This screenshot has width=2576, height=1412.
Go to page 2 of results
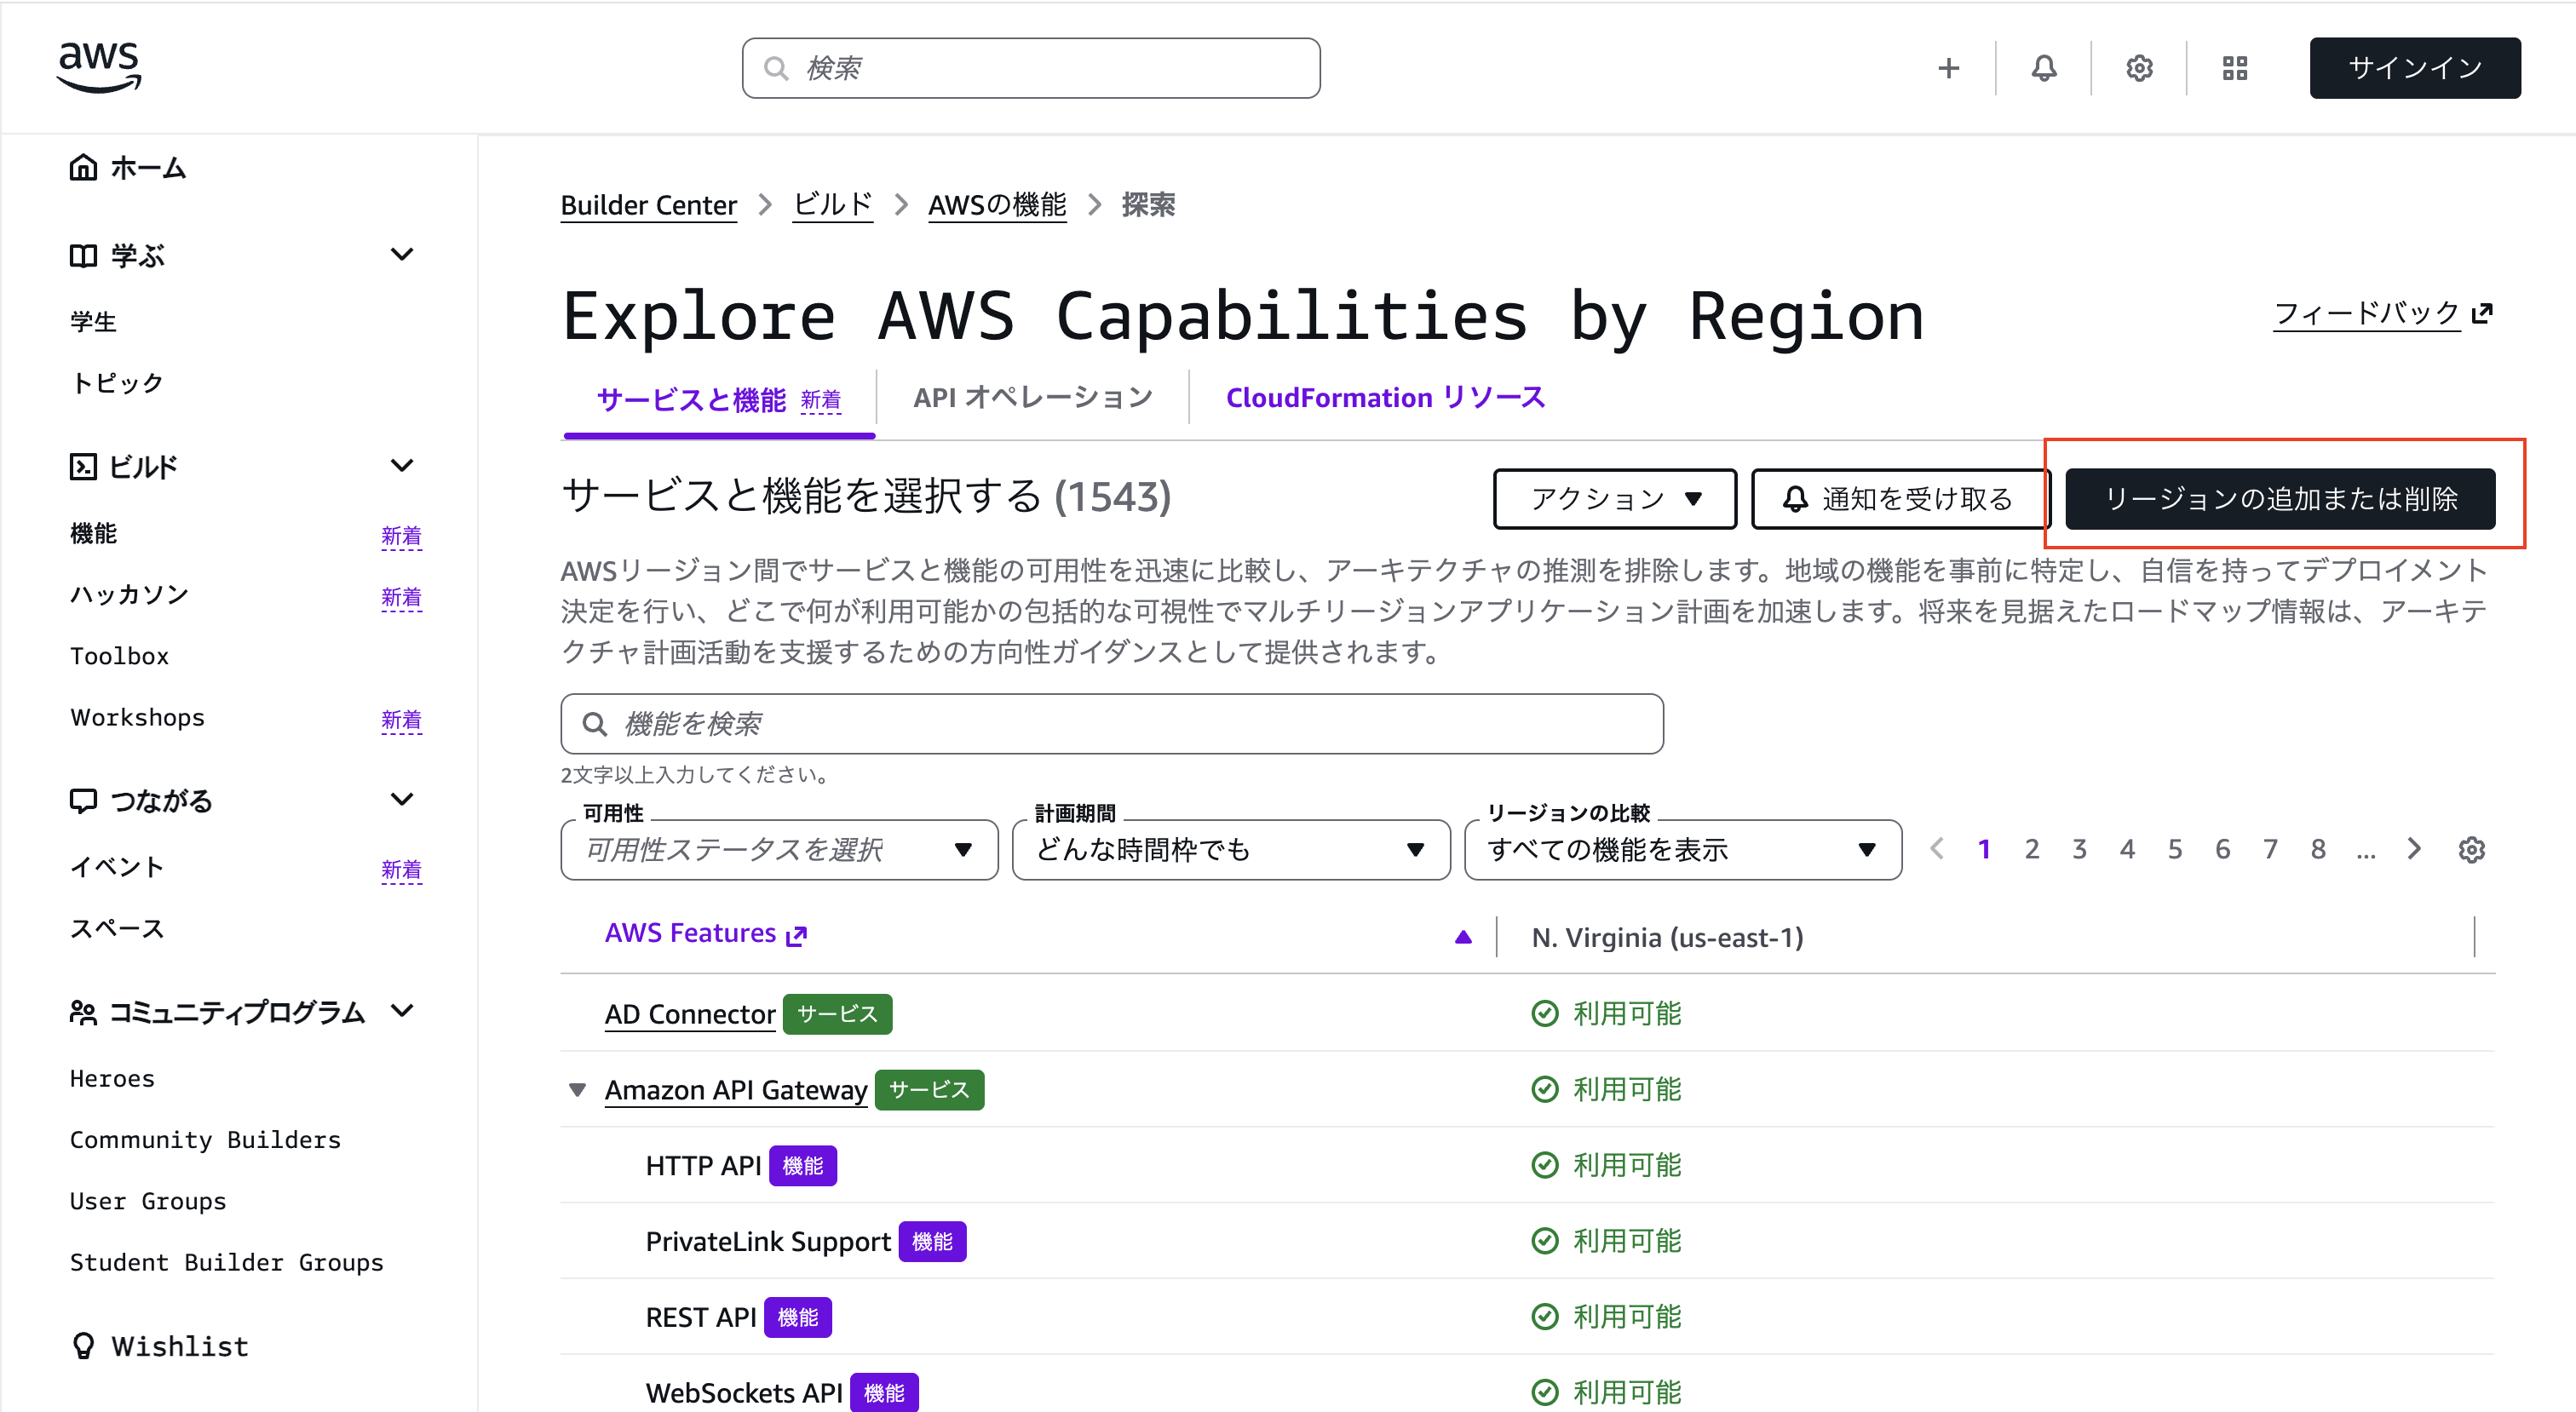tap(2032, 849)
